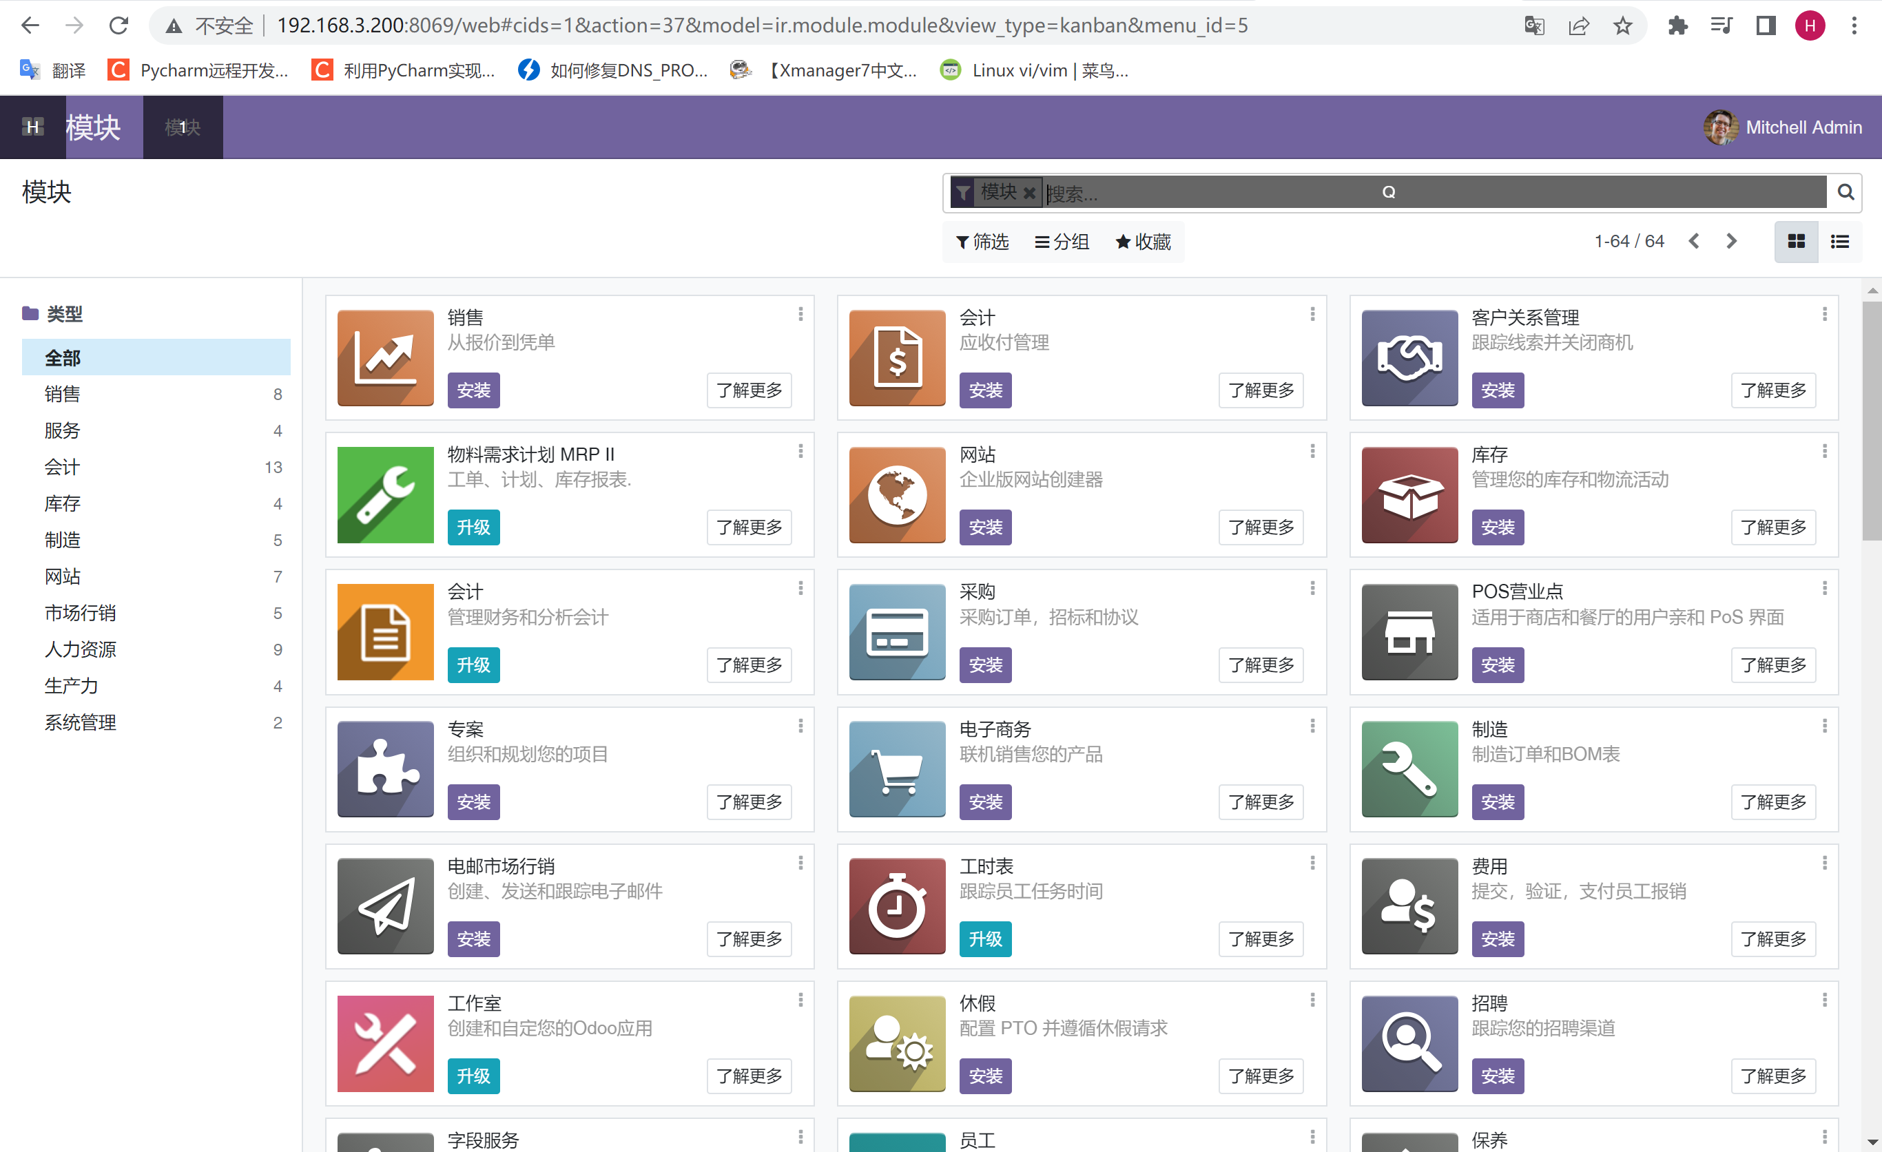Install the 销售 module
The height and width of the screenshot is (1152, 1882).
tap(473, 390)
